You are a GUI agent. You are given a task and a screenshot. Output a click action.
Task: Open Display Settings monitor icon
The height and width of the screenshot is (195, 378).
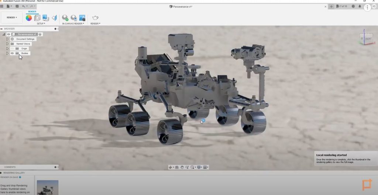pos(199,167)
